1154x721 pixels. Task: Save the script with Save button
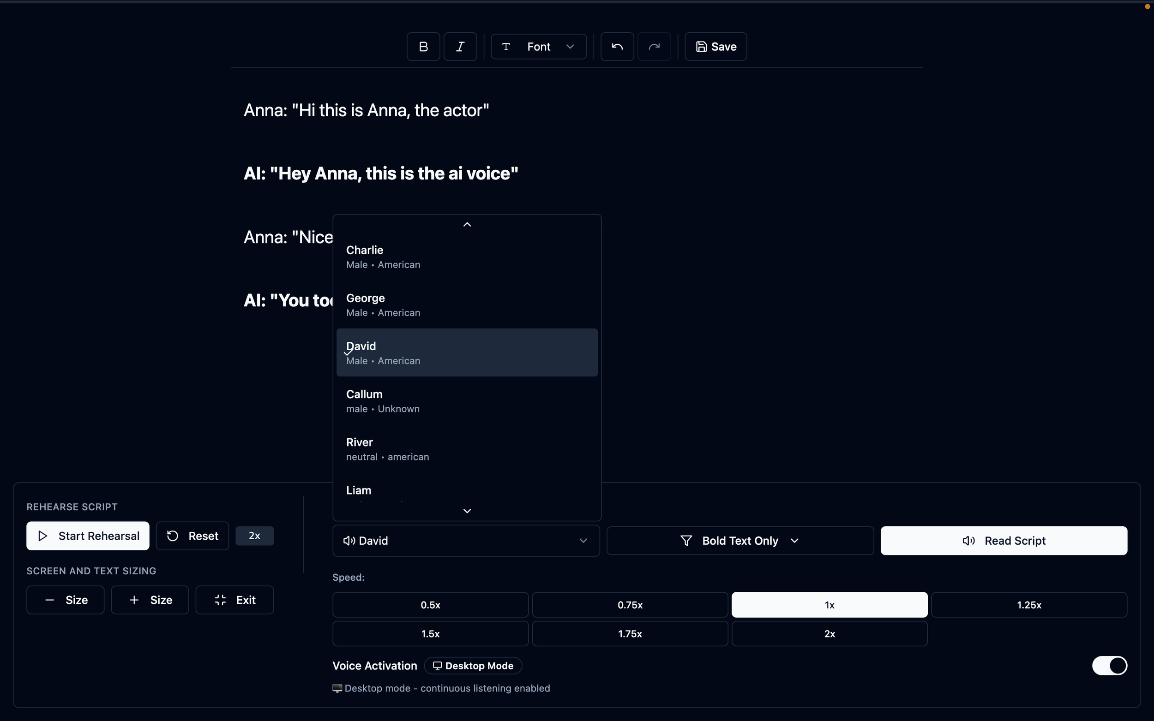715,47
